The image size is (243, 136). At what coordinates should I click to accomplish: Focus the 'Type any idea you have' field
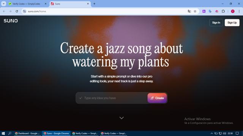(x=112, y=98)
